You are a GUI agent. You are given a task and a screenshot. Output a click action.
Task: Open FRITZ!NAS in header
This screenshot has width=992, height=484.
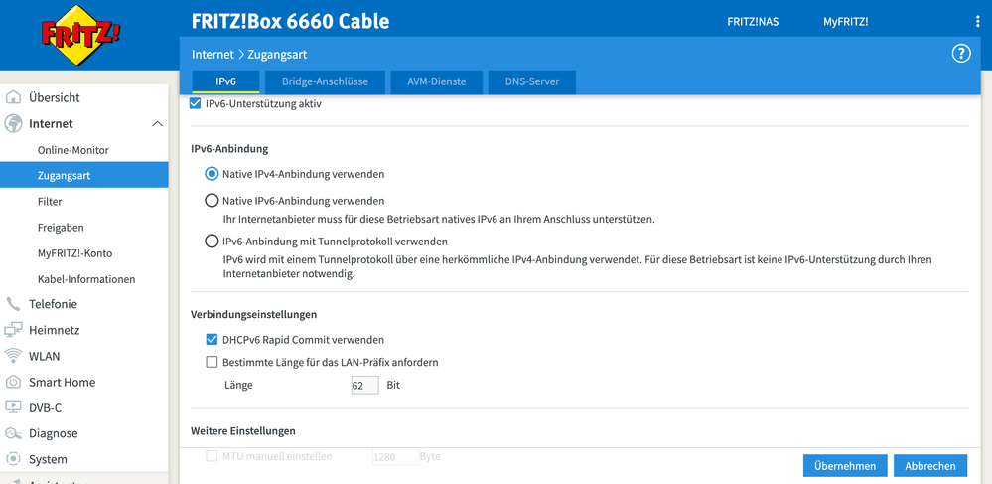(753, 22)
